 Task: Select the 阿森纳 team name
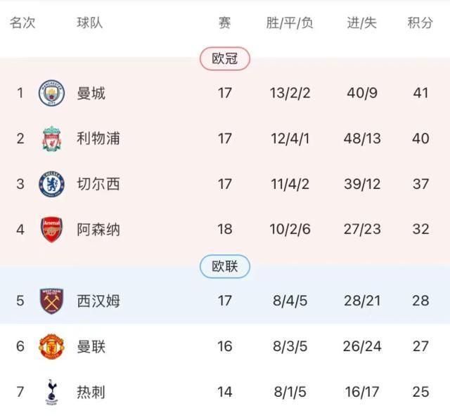click(98, 230)
